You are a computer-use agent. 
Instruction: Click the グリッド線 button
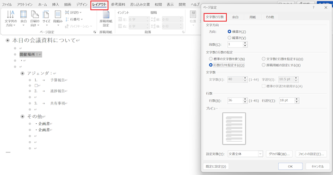(x=279, y=154)
